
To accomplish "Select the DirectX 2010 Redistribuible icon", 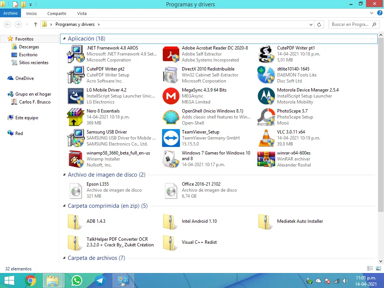I will click(x=171, y=75).
